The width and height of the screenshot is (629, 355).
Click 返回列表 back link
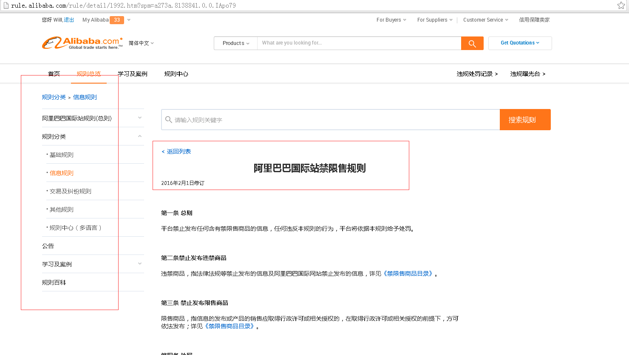[x=176, y=151]
